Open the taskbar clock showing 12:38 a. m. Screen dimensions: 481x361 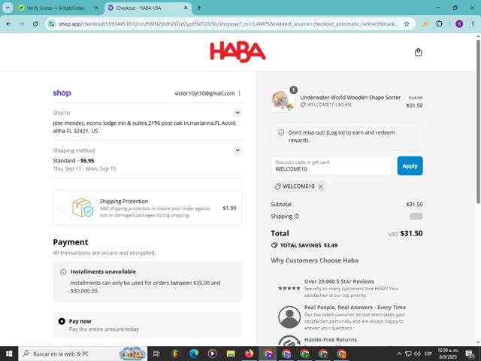[x=448, y=353]
